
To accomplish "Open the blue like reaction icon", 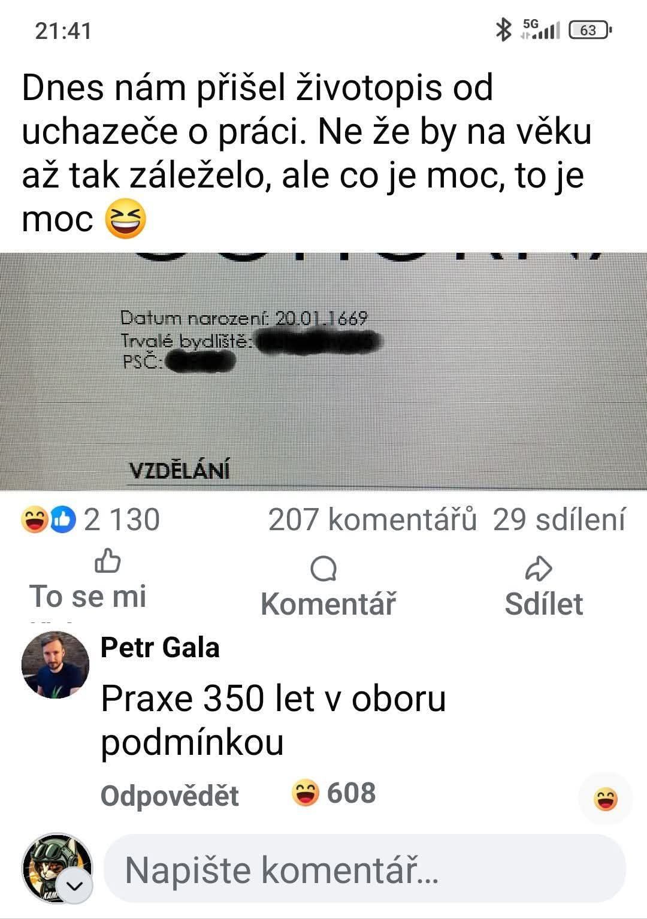I will click(63, 519).
